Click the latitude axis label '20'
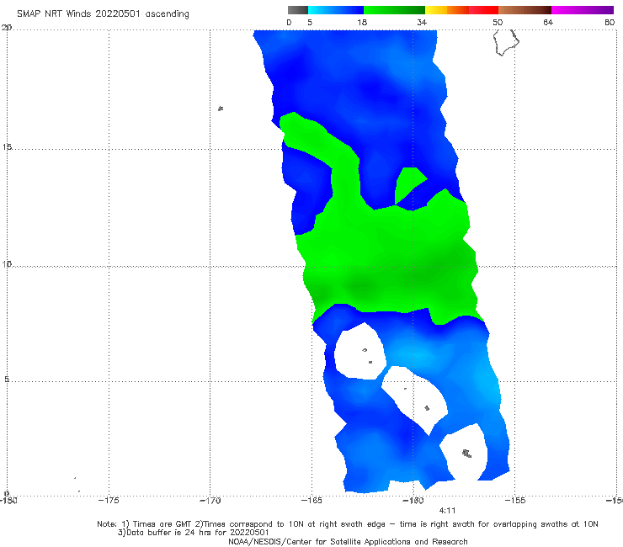 (x=7, y=28)
